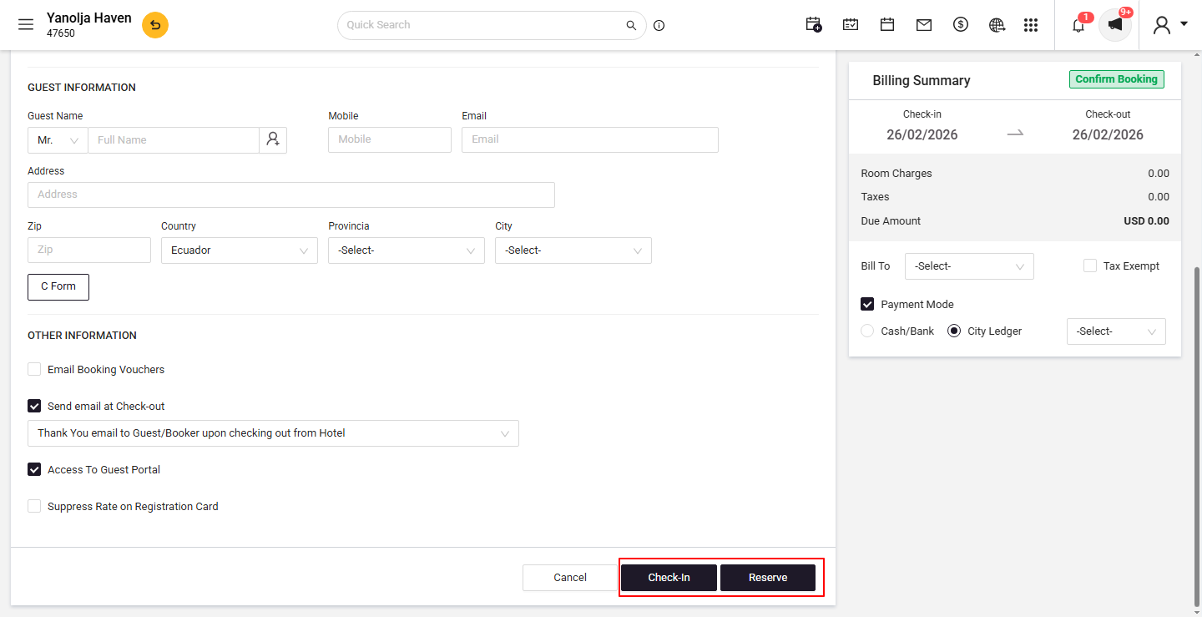Click the page vertical scrollbar
The image size is (1202, 617).
1197,437
